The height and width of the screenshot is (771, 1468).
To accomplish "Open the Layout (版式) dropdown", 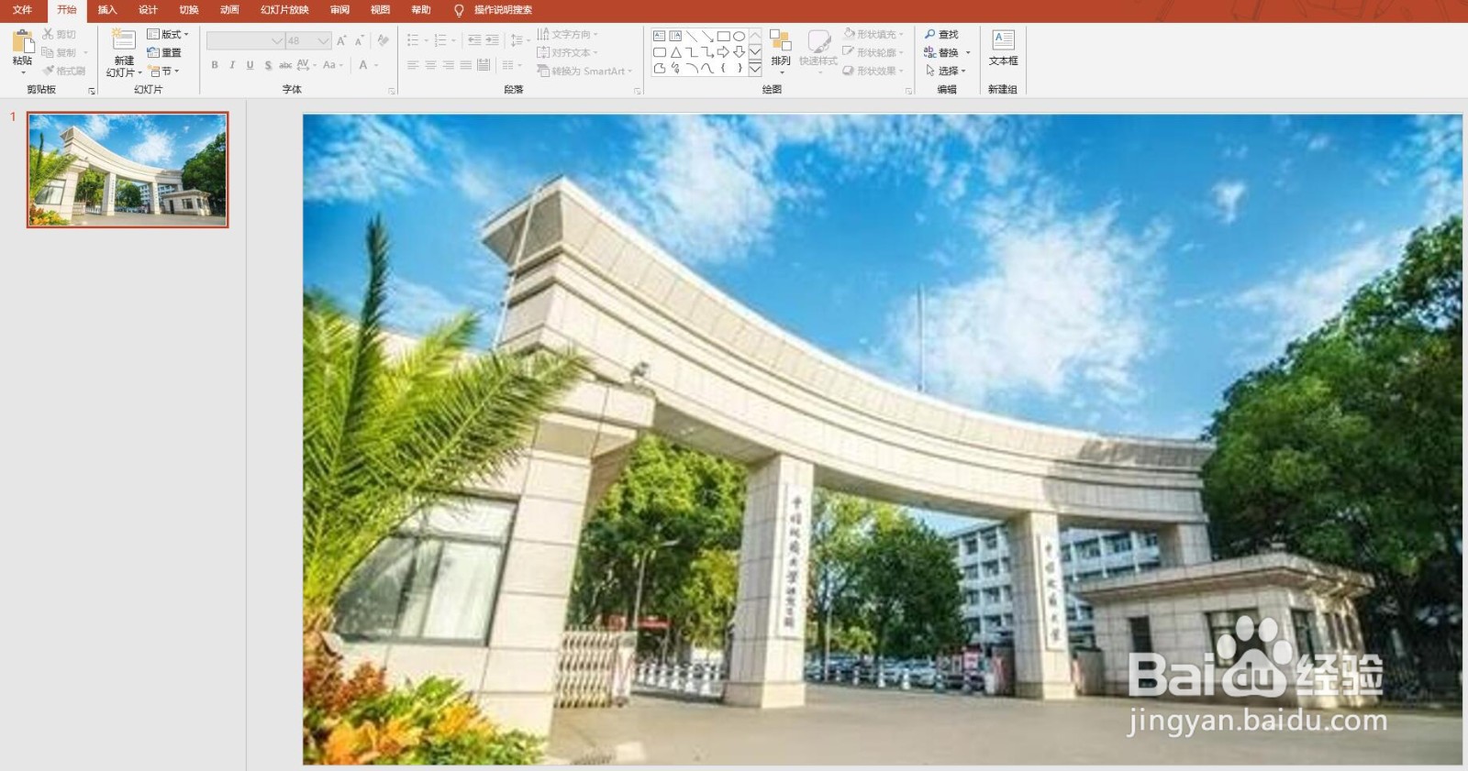I will tap(168, 34).
